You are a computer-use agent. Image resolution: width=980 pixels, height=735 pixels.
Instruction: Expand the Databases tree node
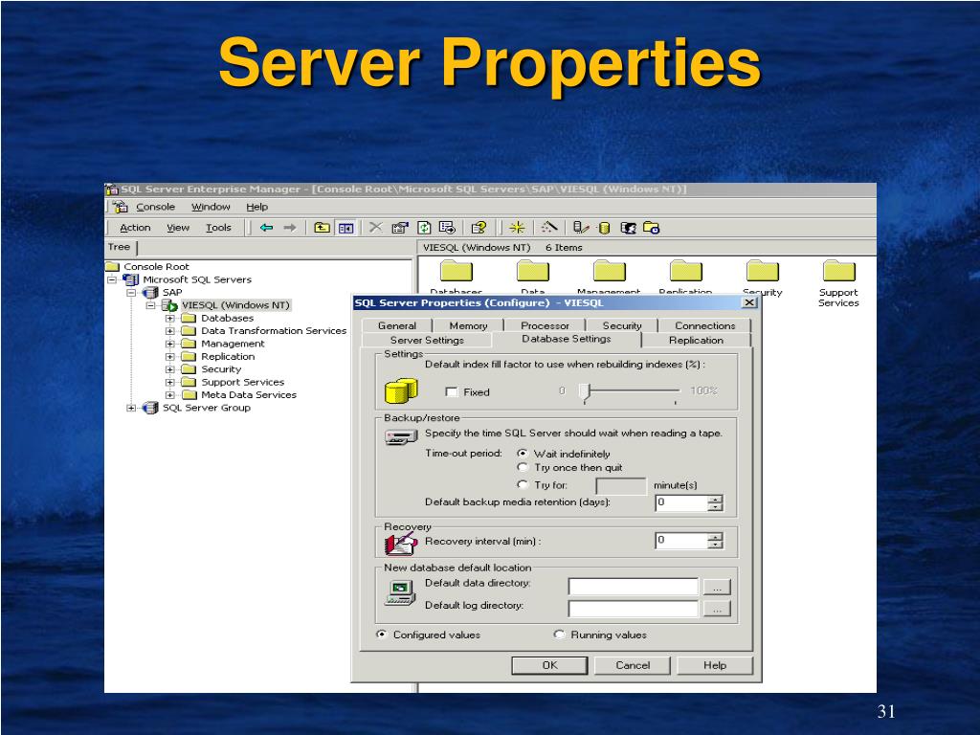point(170,318)
